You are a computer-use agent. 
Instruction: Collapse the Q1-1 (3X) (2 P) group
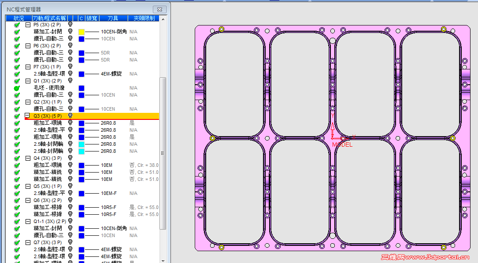[28, 221]
